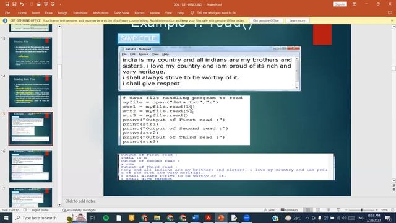Switch to the Review tab
396x223 pixels.
[x=155, y=12]
